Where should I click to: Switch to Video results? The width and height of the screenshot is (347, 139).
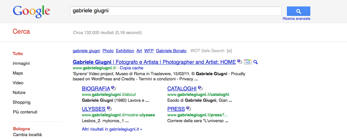pyautogui.click(x=18, y=83)
